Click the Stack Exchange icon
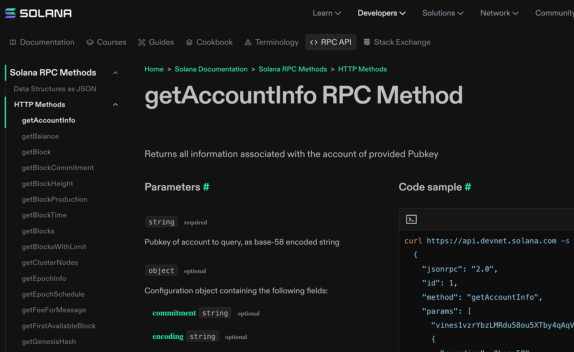Screen dimensions: 574x352 367,42
